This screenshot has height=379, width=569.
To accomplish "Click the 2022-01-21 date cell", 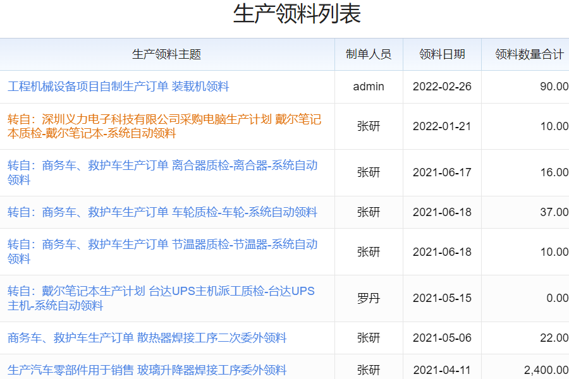I will coord(442,126).
